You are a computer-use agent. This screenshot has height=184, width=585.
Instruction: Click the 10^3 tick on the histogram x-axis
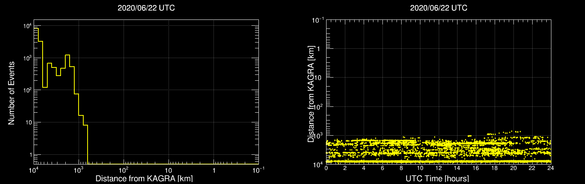point(79,170)
